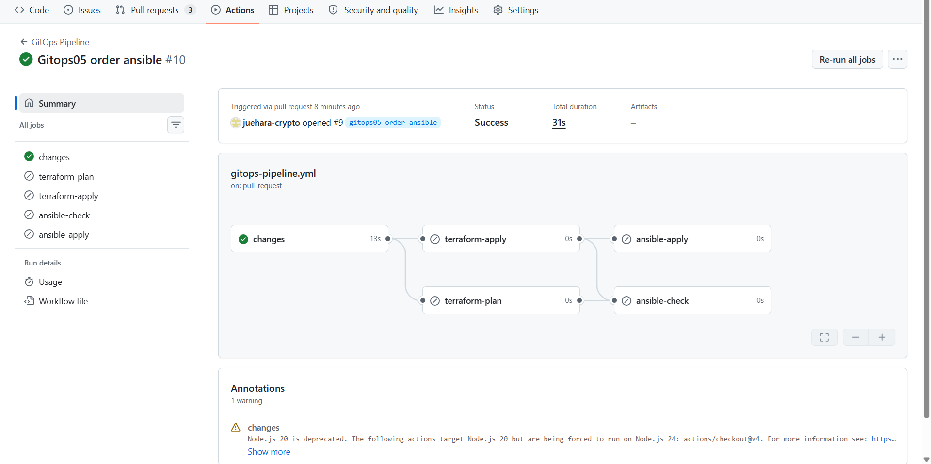Open the ansible-check job in sidebar

click(x=102, y=215)
